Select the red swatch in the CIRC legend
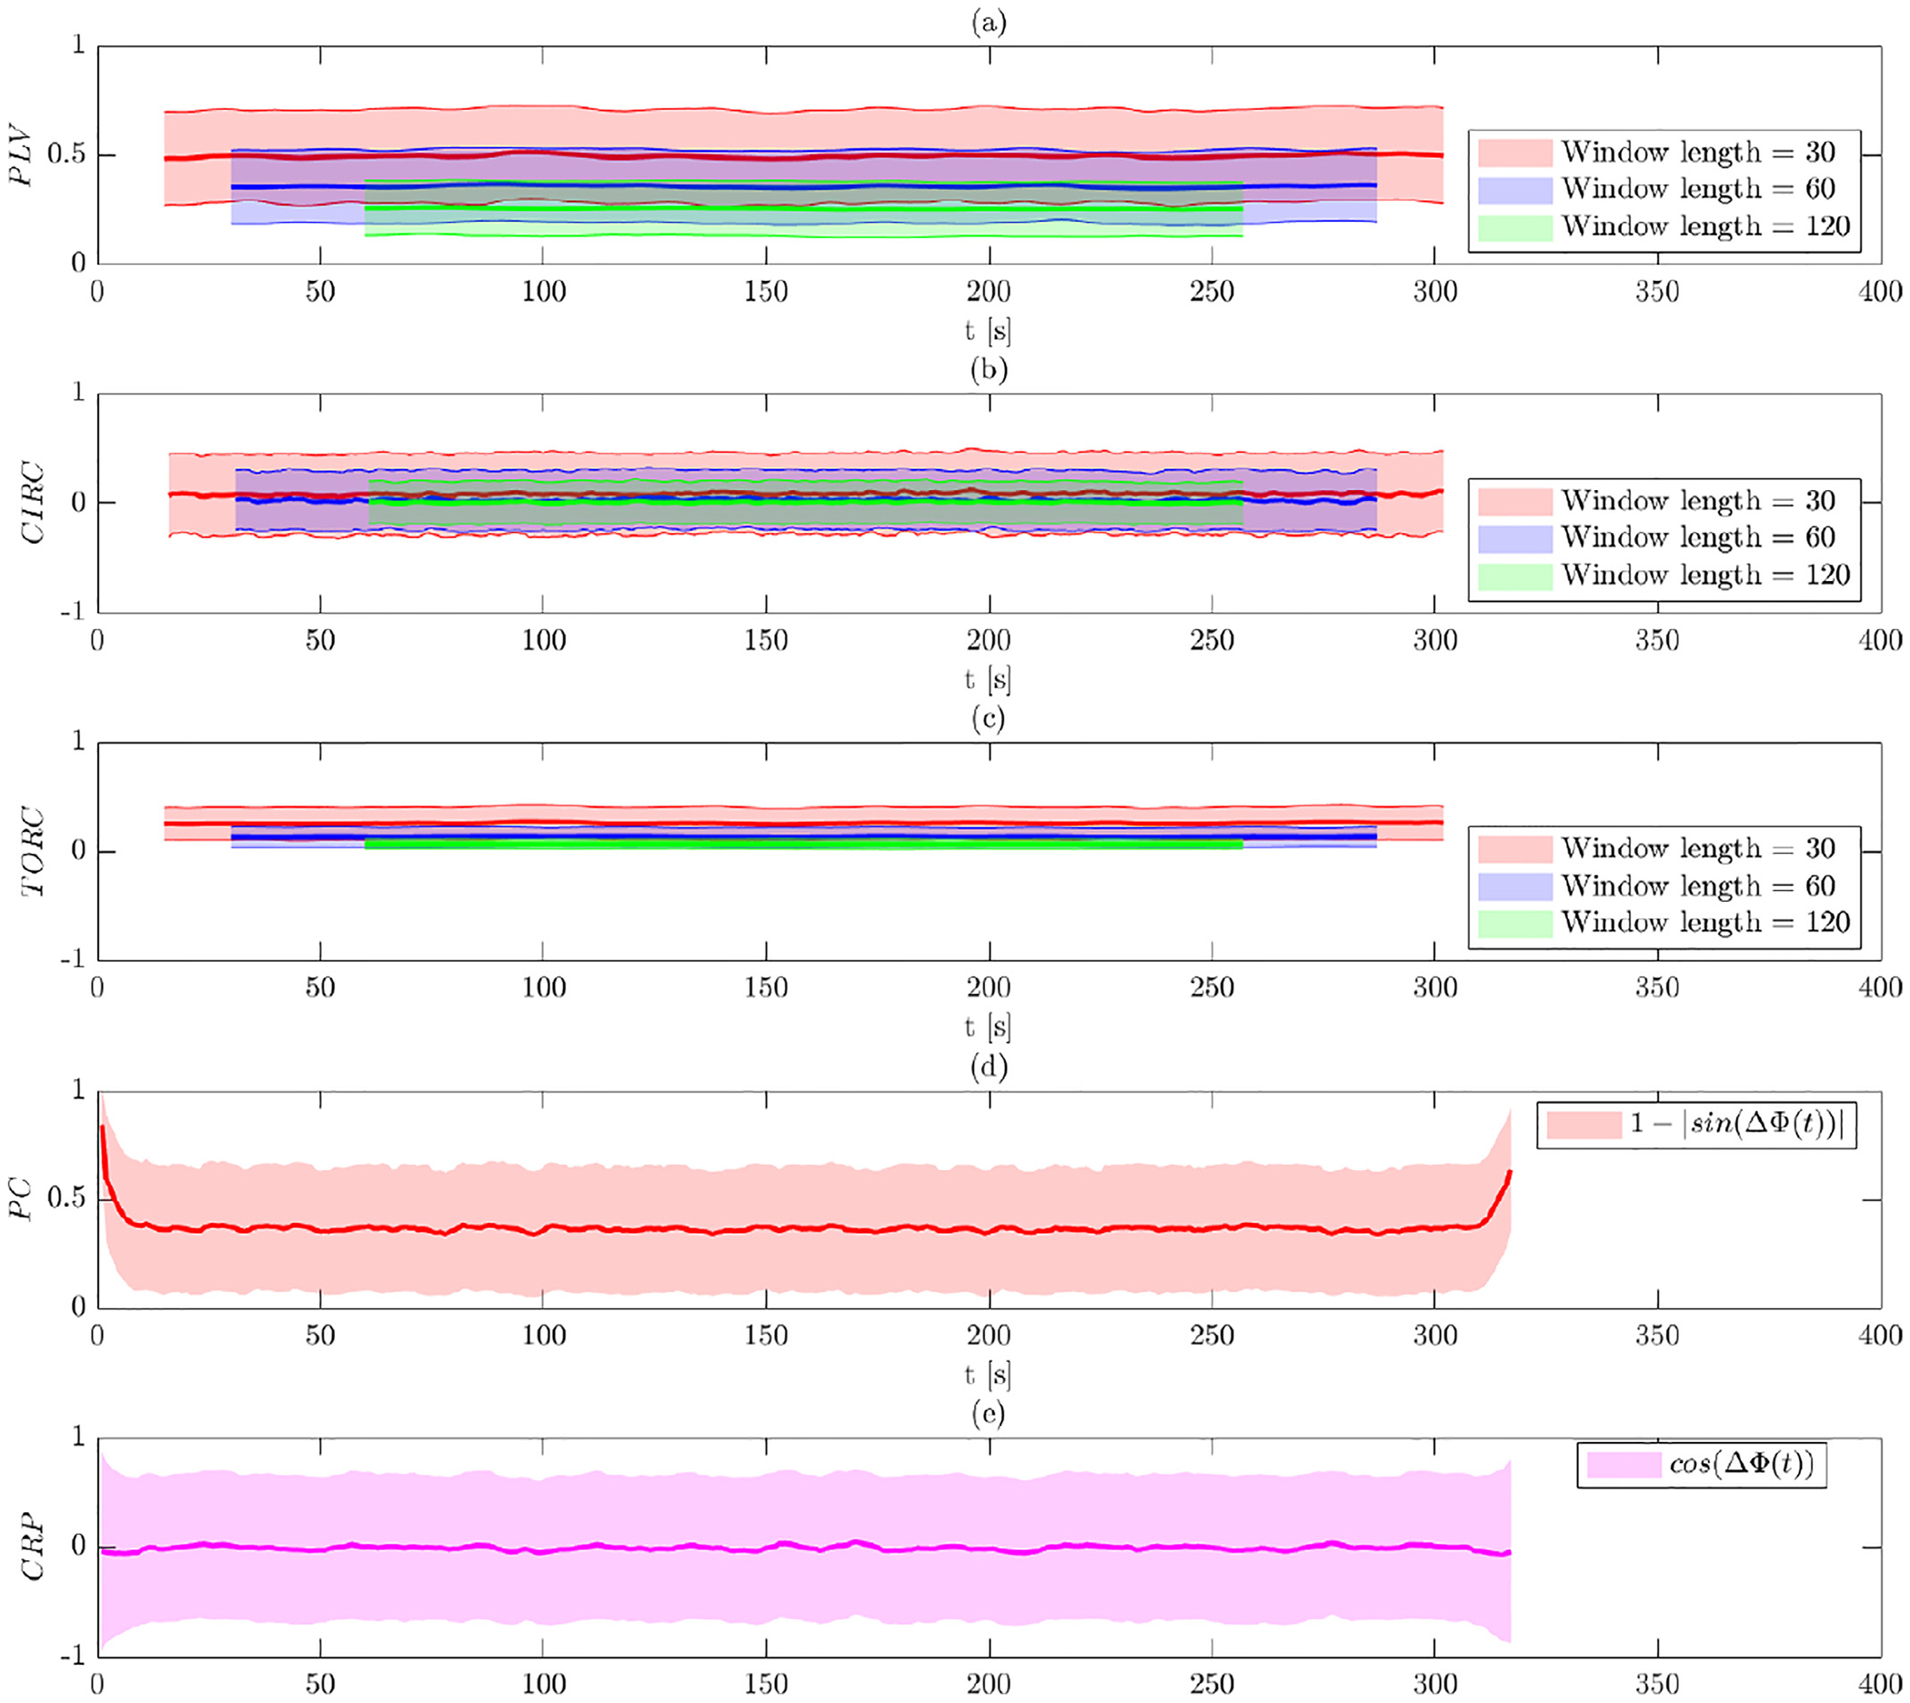 click(x=1515, y=502)
